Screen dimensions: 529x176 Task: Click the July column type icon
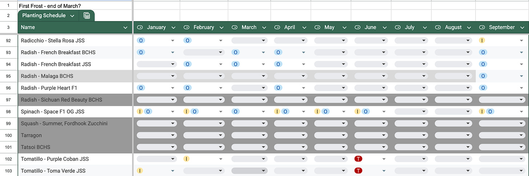[x=397, y=27]
